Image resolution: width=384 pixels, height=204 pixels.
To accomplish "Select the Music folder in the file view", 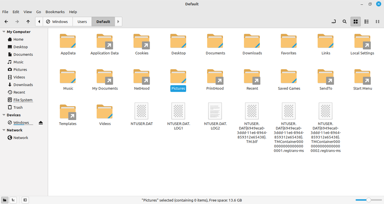I will point(68,80).
